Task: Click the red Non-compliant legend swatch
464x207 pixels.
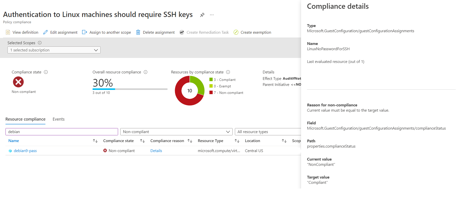Action: tap(211, 93)
